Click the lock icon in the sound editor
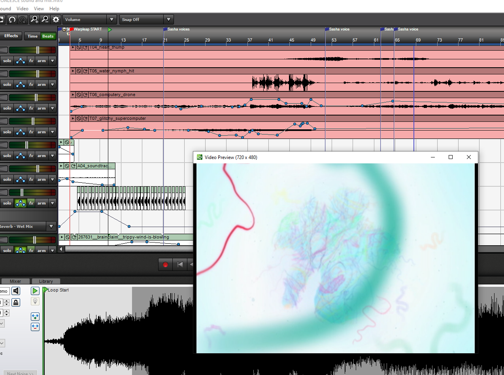The width and height of the screenshot is (504, 375). point(15,302)
